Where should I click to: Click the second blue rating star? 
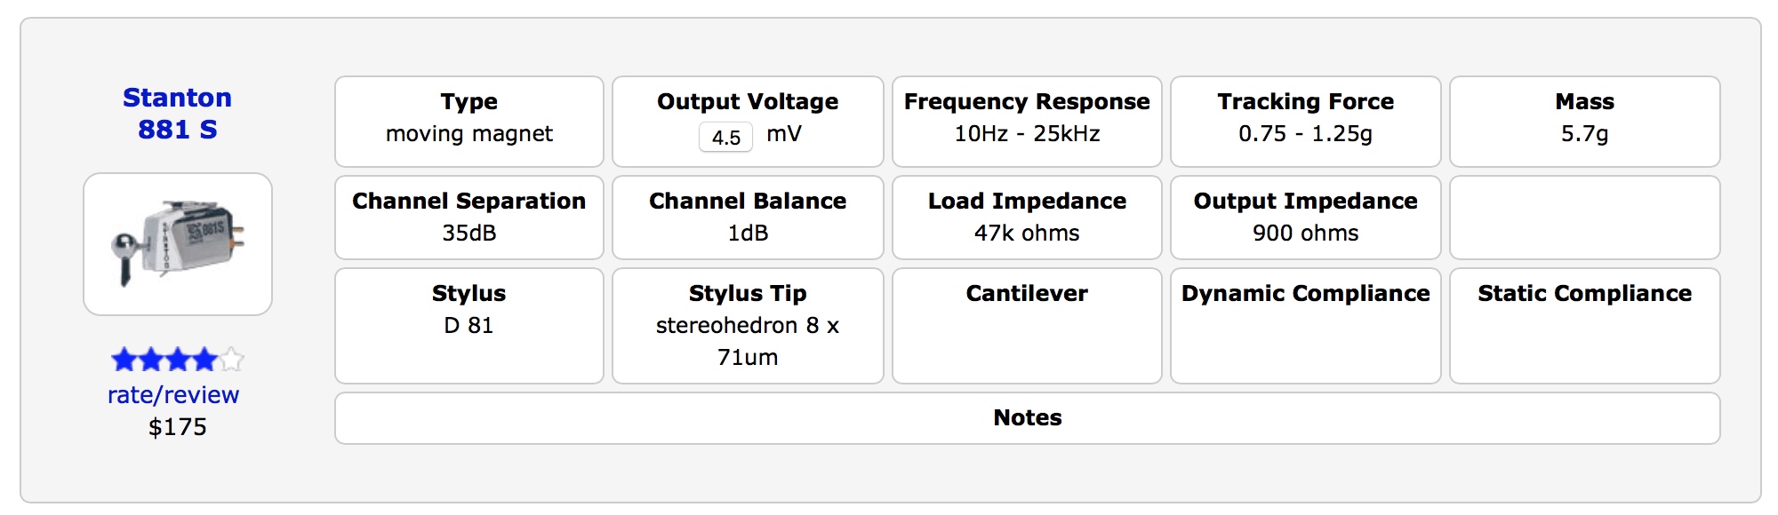click(x=151, y=360)
